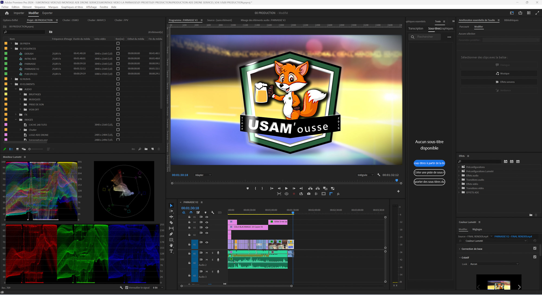Toggle V1 track output eye

(207, 242)
